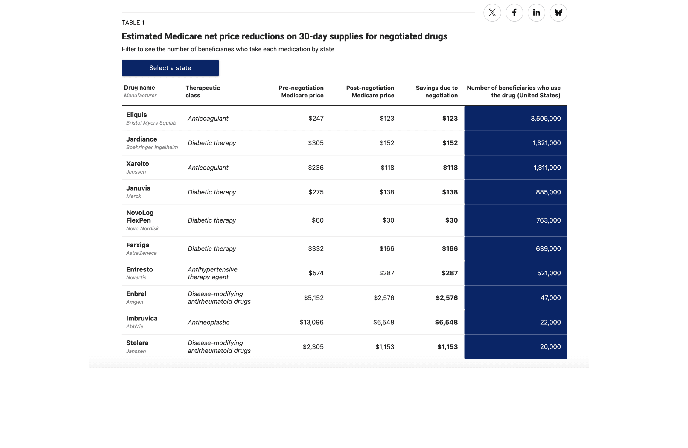
Task: Click the $2,305 pre-negotiation price for Stelara
Action: pos(313,347)
